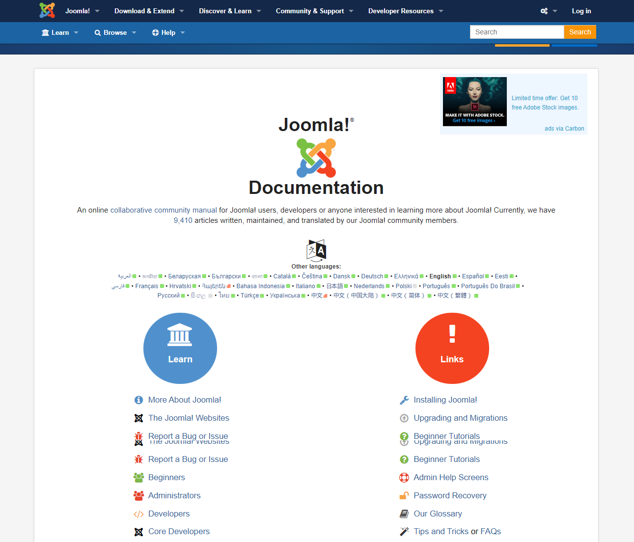Click the gears settings icon in top navbar
This screenshot has width=634, height=542.
(x=544, y=11)
